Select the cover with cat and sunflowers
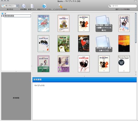This screenshot has height=121, width=138. (63, 23)
